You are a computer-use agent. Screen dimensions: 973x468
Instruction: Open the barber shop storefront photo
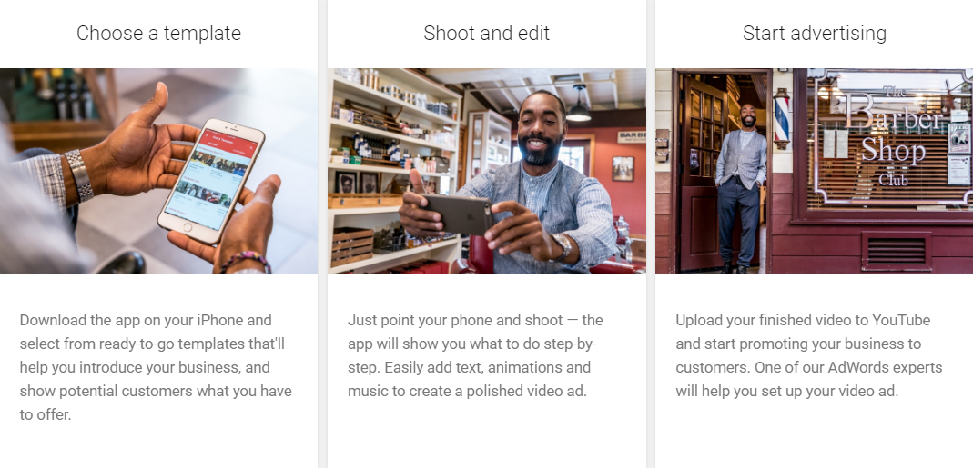pos(814,171)
